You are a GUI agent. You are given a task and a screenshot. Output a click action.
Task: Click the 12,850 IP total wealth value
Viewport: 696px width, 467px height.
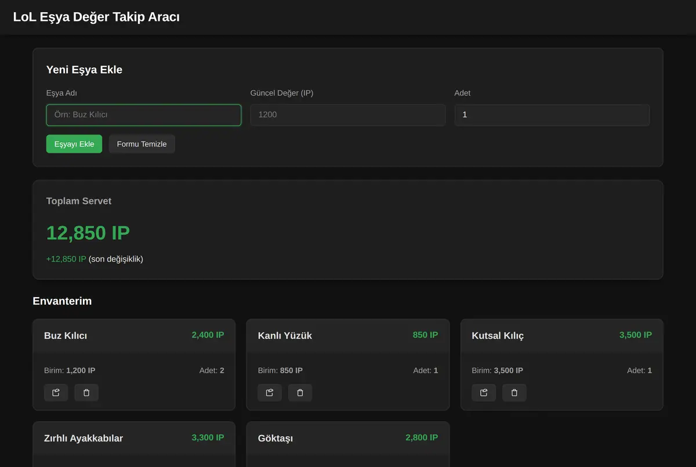click(88, 233)
